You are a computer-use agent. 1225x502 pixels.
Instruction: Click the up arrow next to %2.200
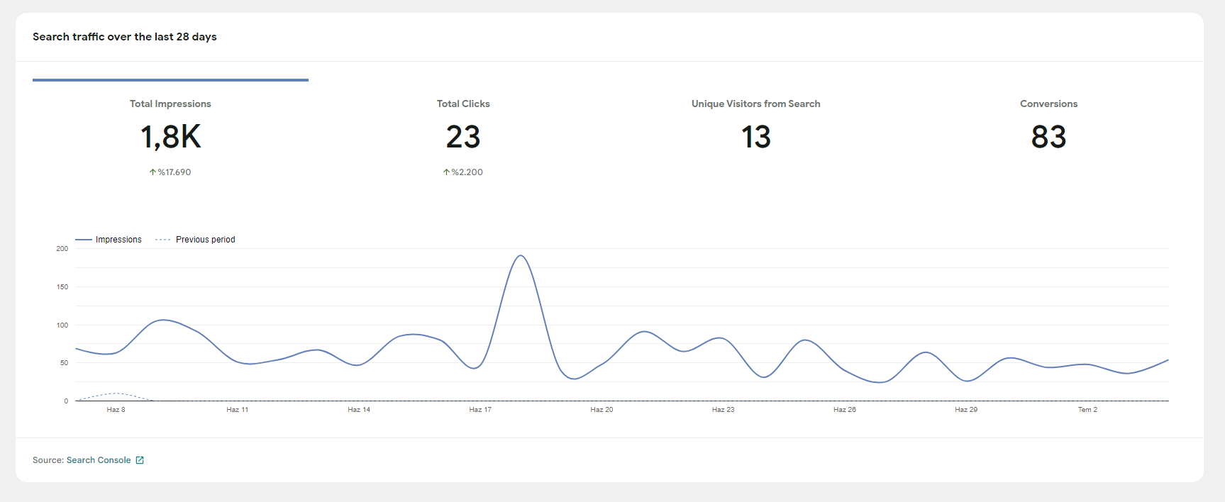[x=446, y=172]
